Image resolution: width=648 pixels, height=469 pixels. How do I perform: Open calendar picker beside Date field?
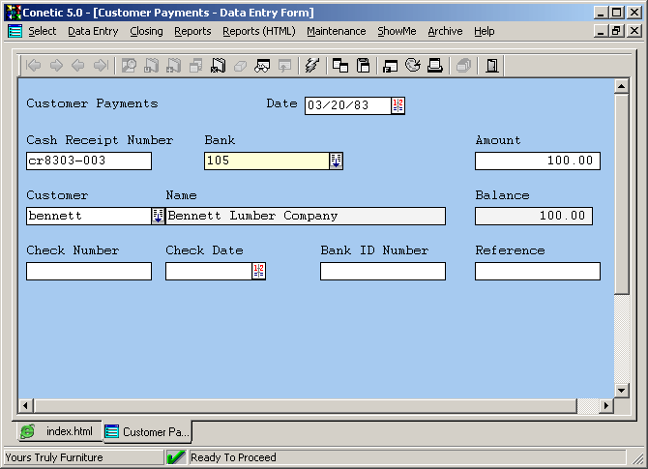398,105
